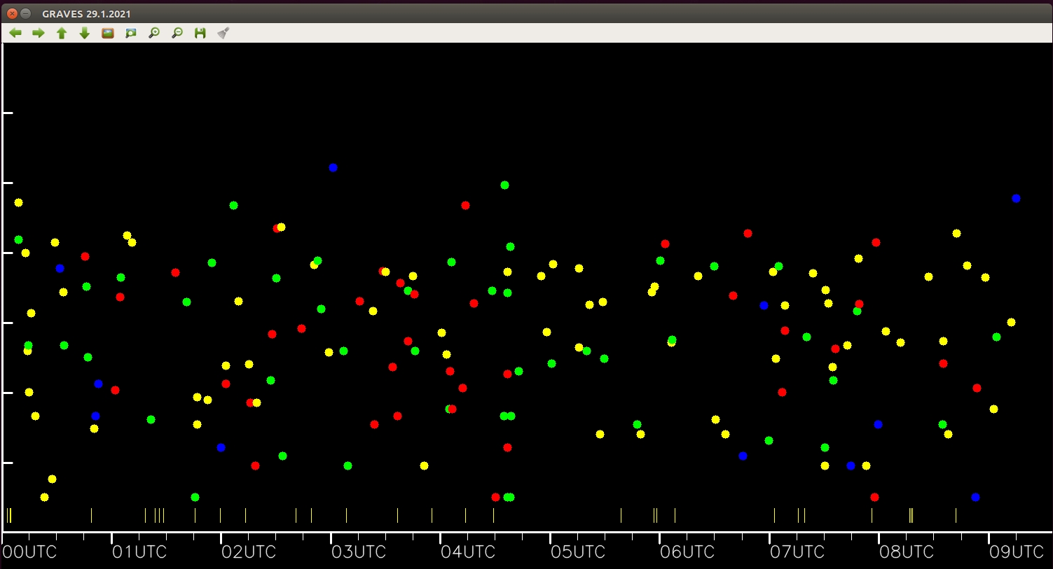The height and width of the screenshot is (569, 1053).
Task: Click the 05UTC axis label
Action: (x=578, y=552)
